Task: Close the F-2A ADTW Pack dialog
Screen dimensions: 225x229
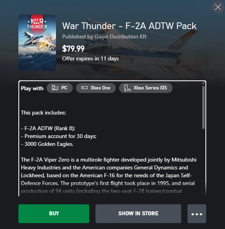Action: pos(218,7)
